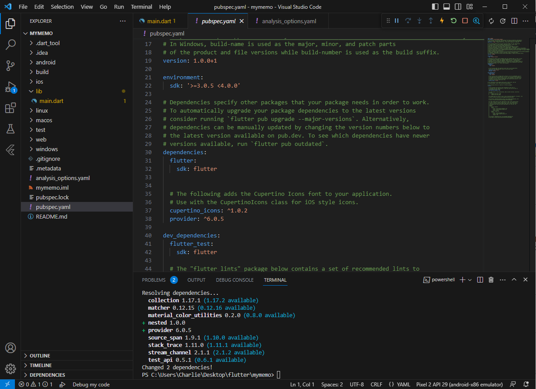
Task: Create a new terminal with plus icon
Action: 462,279
